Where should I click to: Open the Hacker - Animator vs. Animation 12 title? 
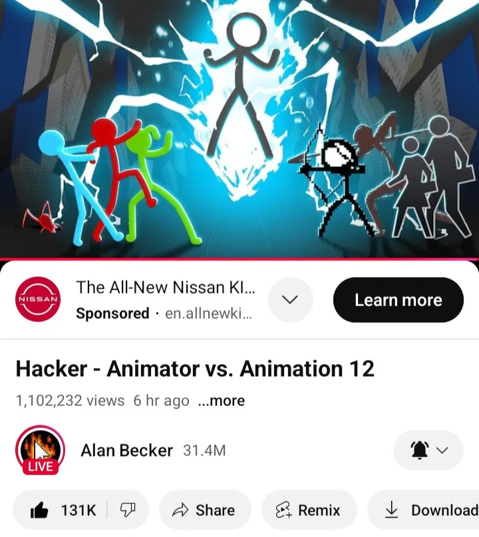tap(195, 369)
